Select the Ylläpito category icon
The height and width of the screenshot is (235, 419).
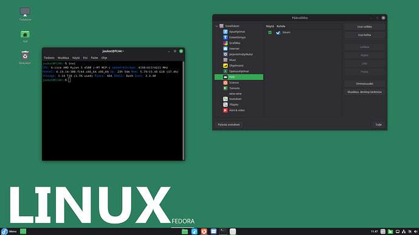(x=225, y=104)
